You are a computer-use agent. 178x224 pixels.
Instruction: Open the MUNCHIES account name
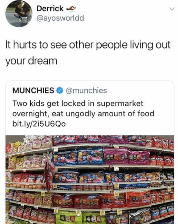(33, 90)
